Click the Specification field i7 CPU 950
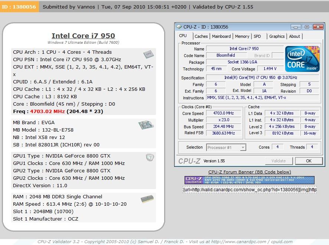The height and width of the screenshot is (245, 329). (x=263, y=77)
